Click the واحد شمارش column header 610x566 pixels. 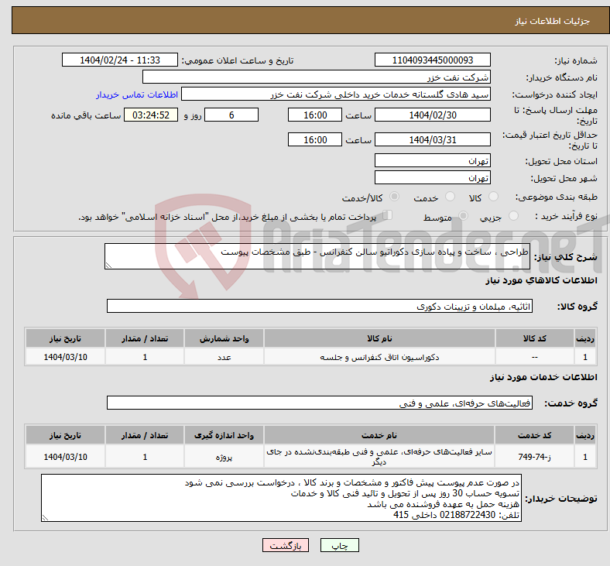point(224,338)
